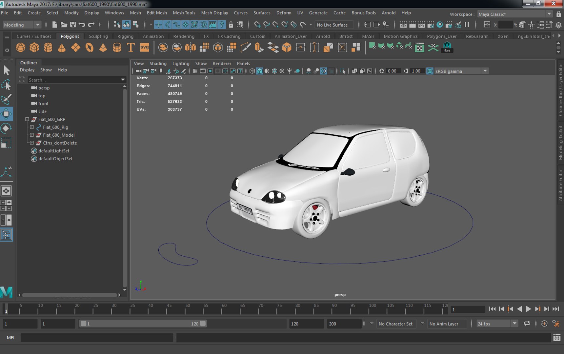Expand the Fiat_600_Rig node
This screenshot has height=354, width=564.
32,127
